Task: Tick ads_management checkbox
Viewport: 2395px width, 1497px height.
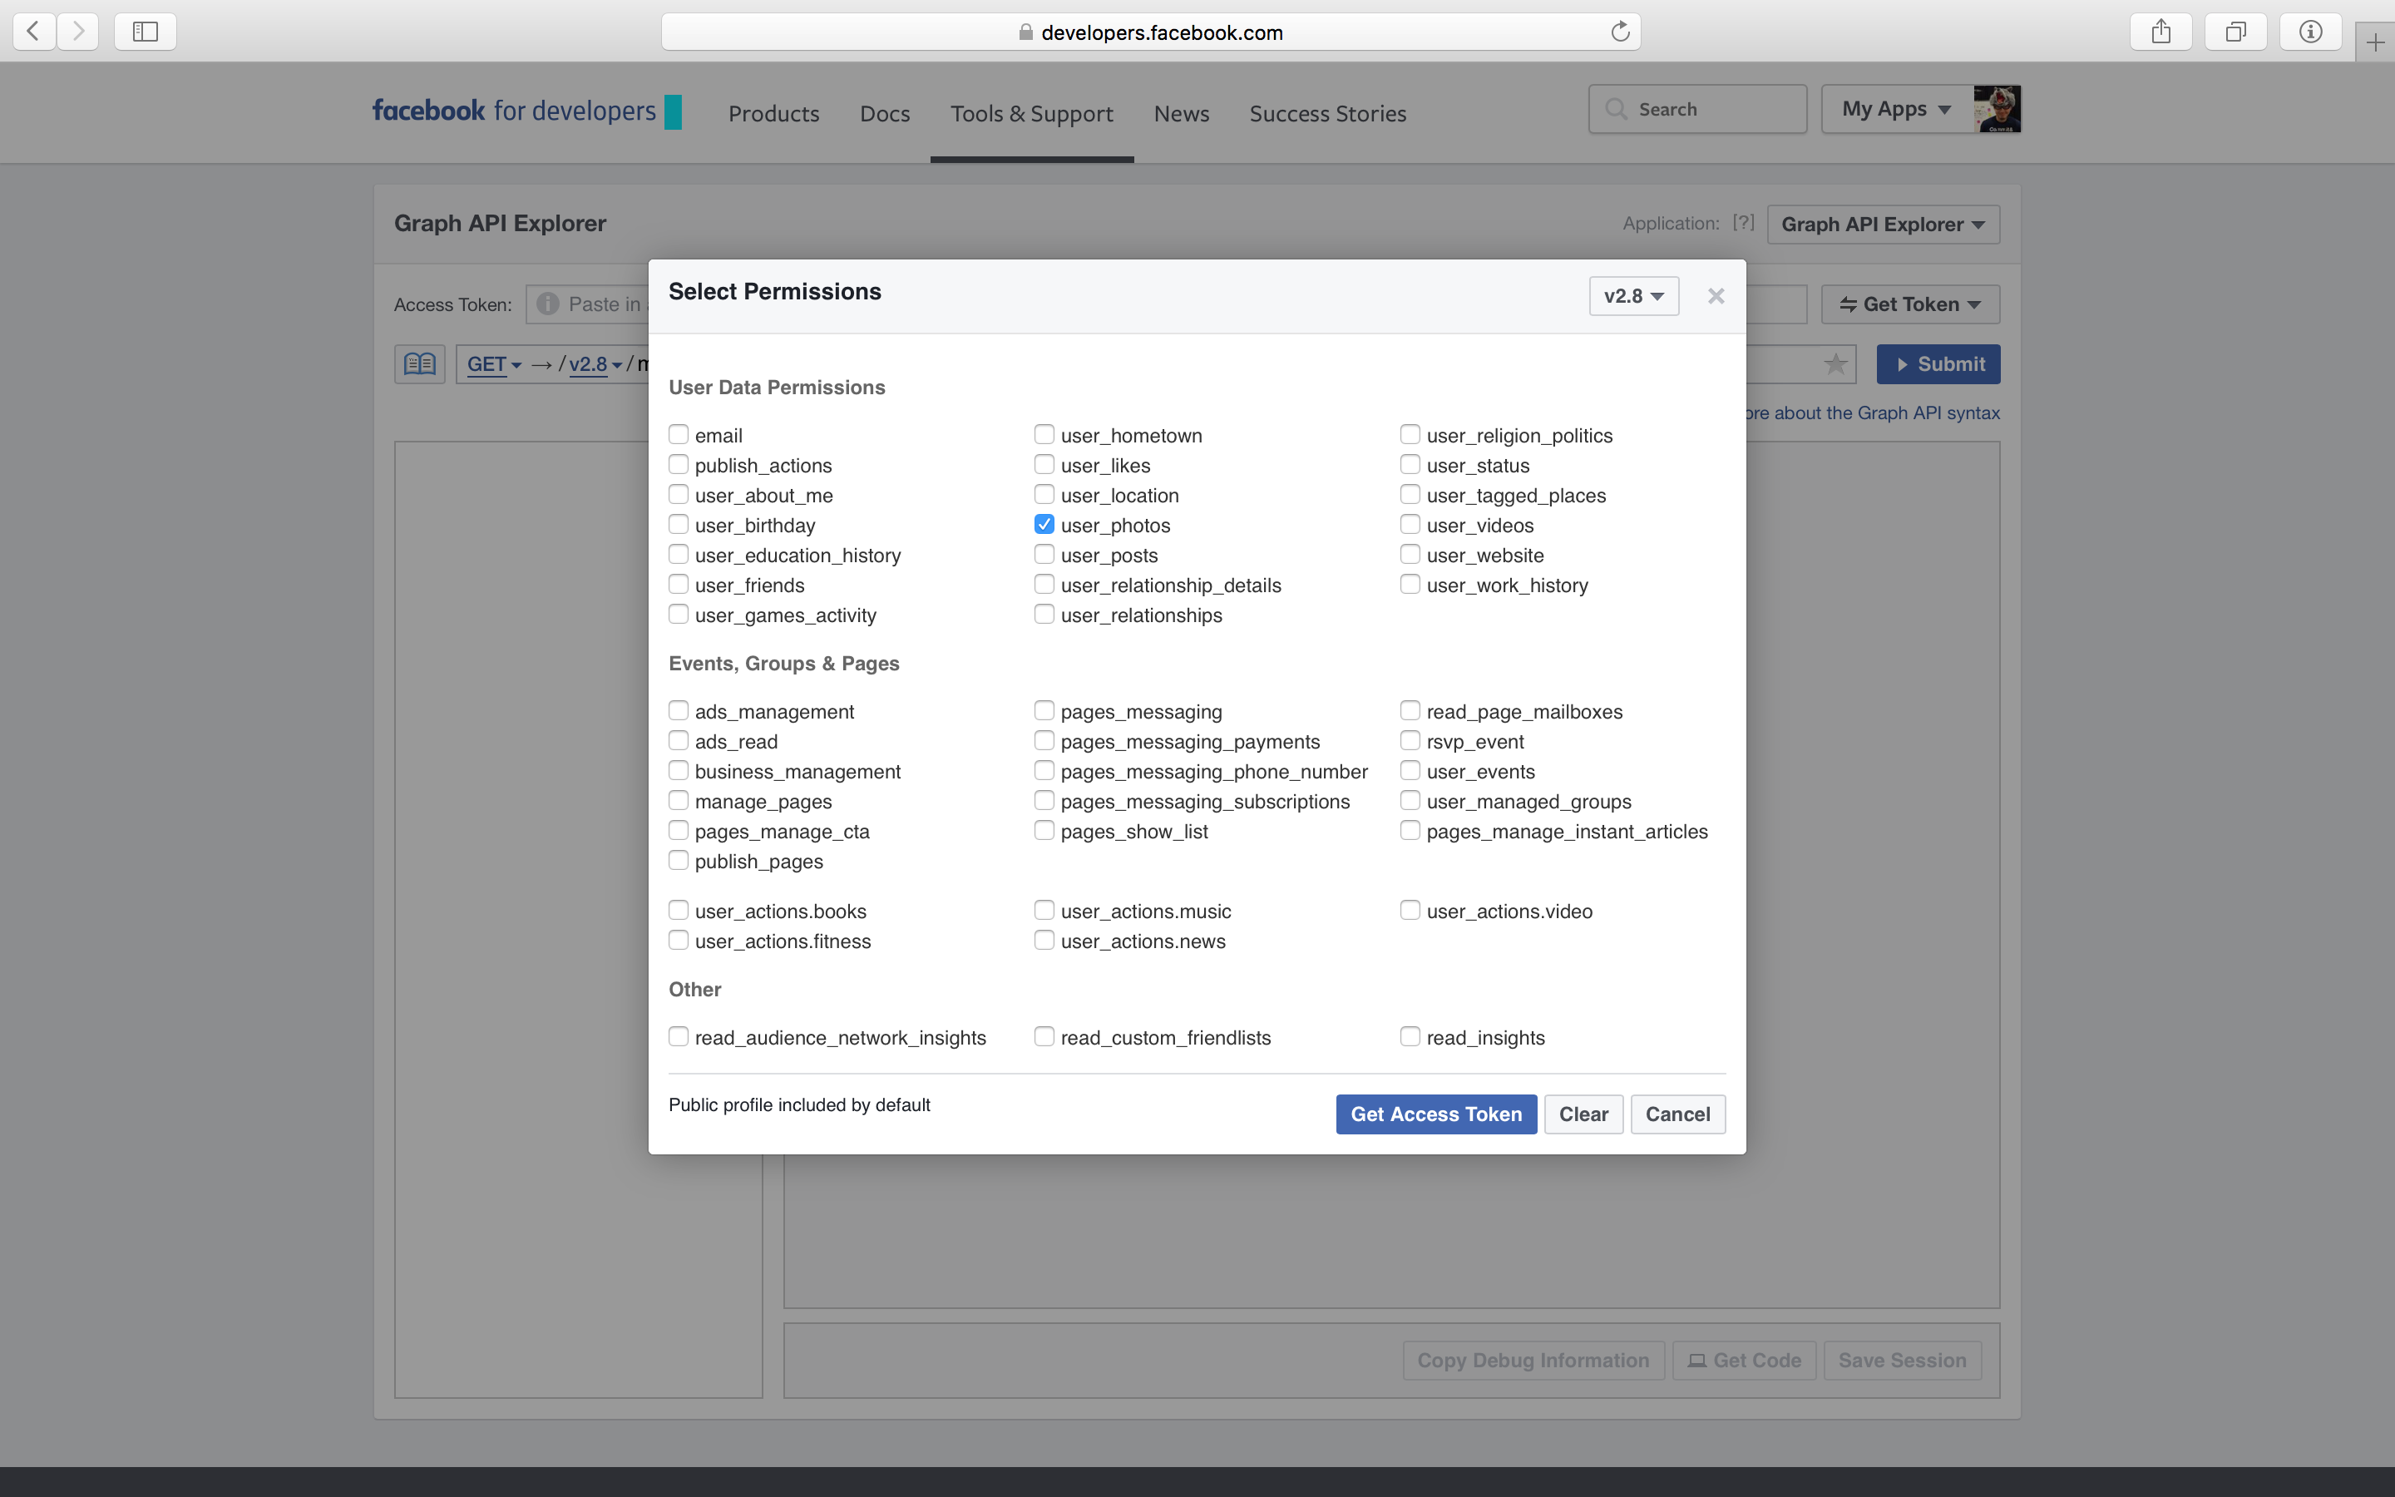Action: 678,710
